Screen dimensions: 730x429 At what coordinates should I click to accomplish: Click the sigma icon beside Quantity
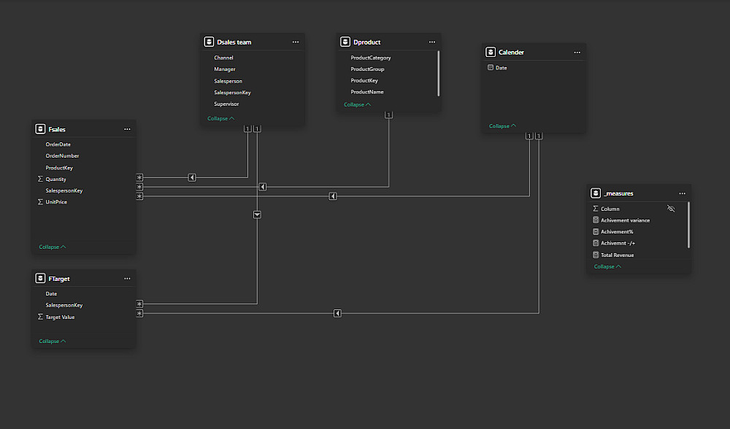tap(40, 179)
